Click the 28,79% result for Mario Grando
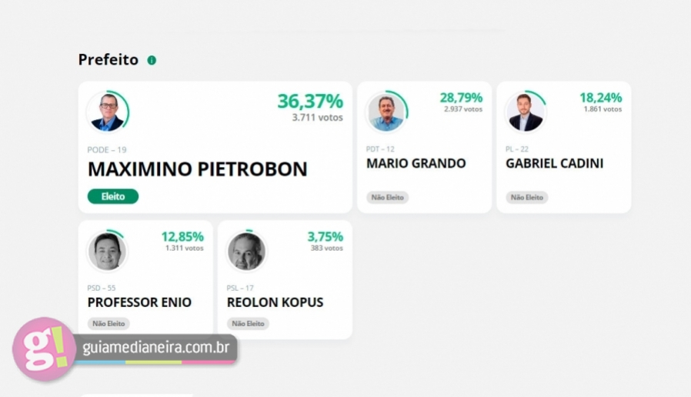The width and height of the screenshot is (691, 397). [x=462, y=98]
